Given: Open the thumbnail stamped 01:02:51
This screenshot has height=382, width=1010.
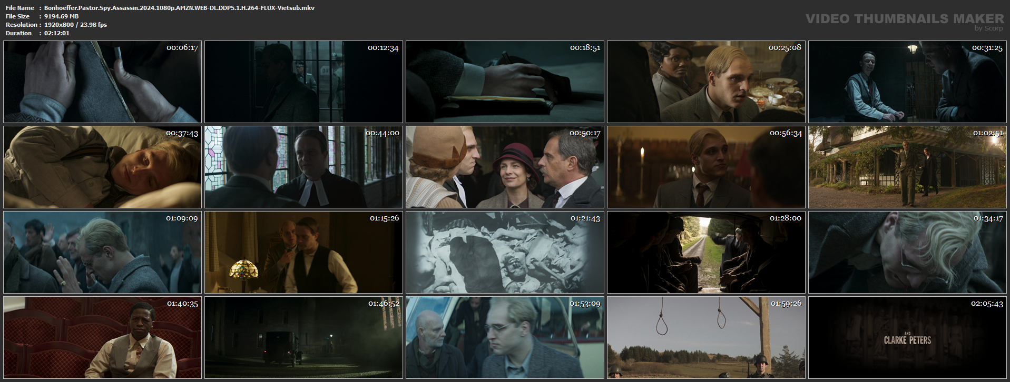Looking at the screenshot, I should (x=908, y=167).
